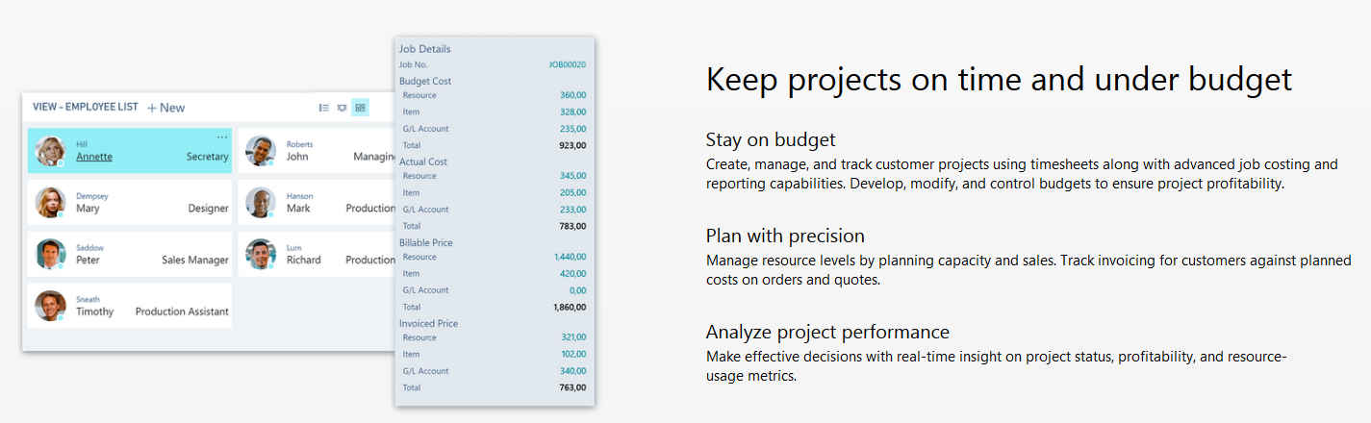The height and width of the screenshot is (423, 1371).
Task: Click Mark Hanson's avatar
Action: (x=261, y=203)
